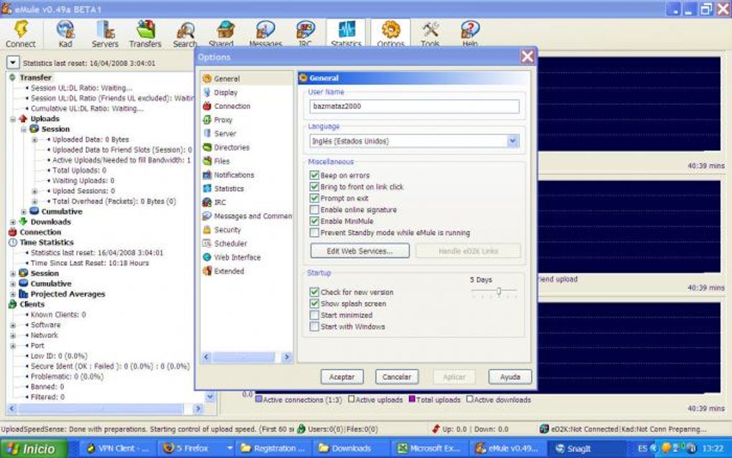Screen dimensions: 732x458
Task: Click the Web Interface globe icon
Action: pyautogui.click(x=207, y=257)
